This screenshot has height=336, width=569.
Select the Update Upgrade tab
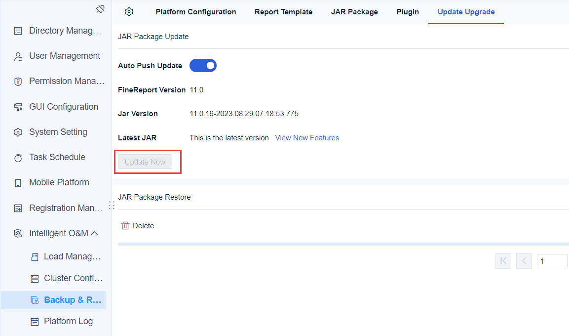(x=466, y=12)
